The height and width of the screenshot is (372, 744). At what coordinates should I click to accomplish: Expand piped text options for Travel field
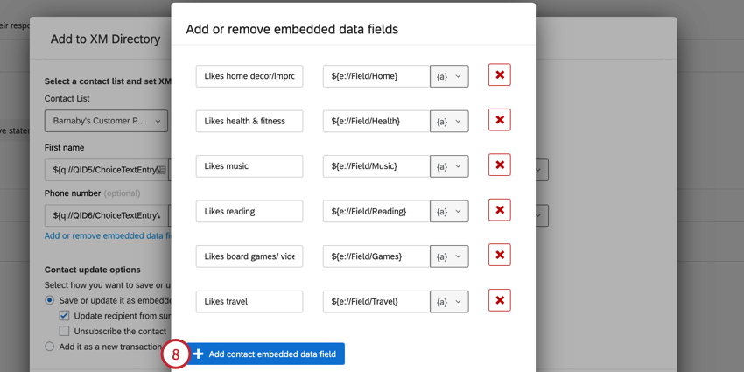pyautogui.click(x=449, y=302)
